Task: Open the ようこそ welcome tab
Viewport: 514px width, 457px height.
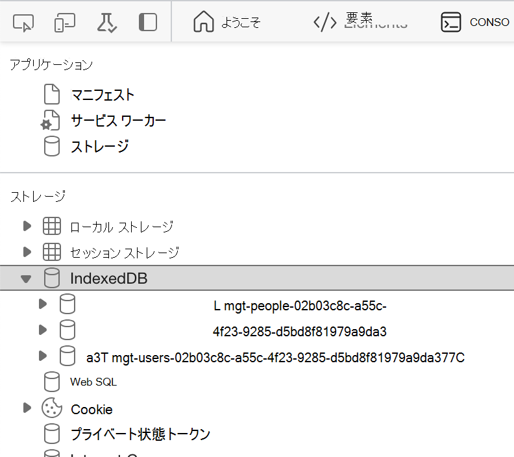Action: point(227,22)
